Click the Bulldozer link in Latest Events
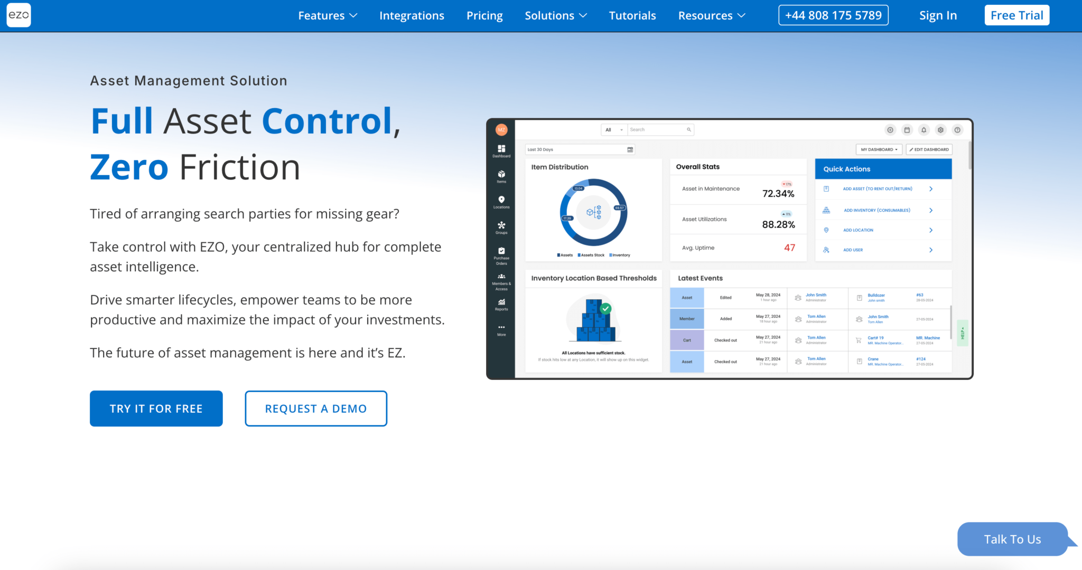This screenshot has height=570, width=1082. click(x=876, y=296)
